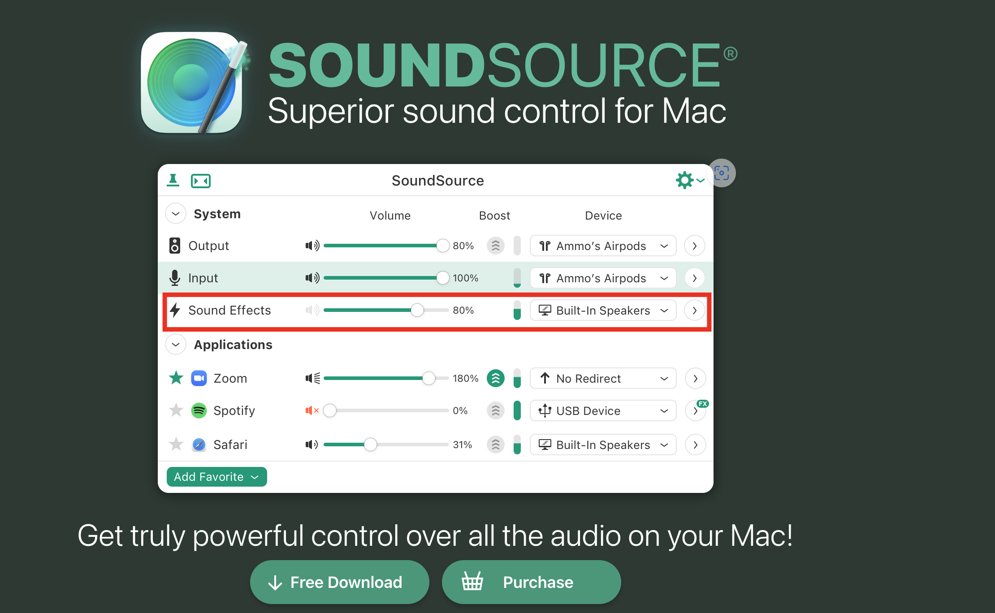Click the Safari 31% value
The height and width of the screenshot is (613, 995).
pyautogui.click(x=463, y=445)
